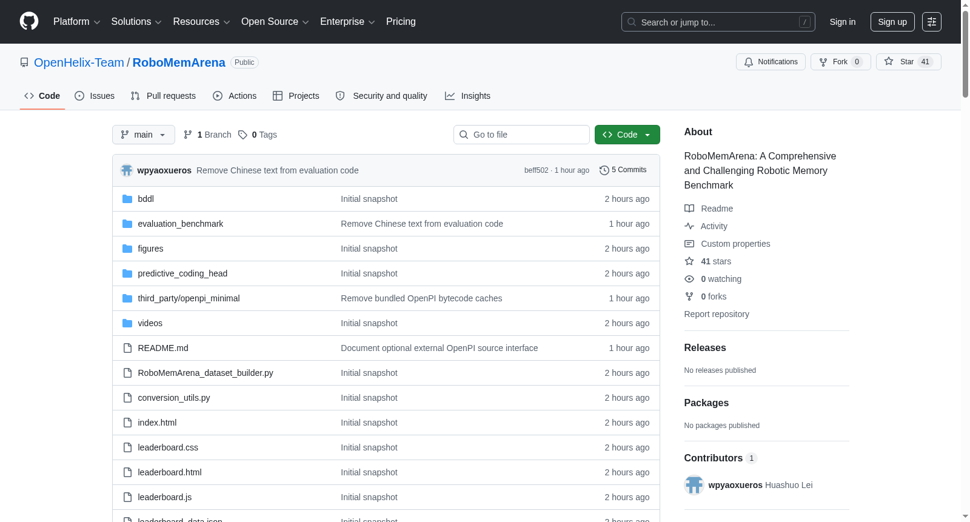Click the predictive_coding_head folder icon
Image resolution: width=970 pixels, height=522 pixels.
point(127,273)
